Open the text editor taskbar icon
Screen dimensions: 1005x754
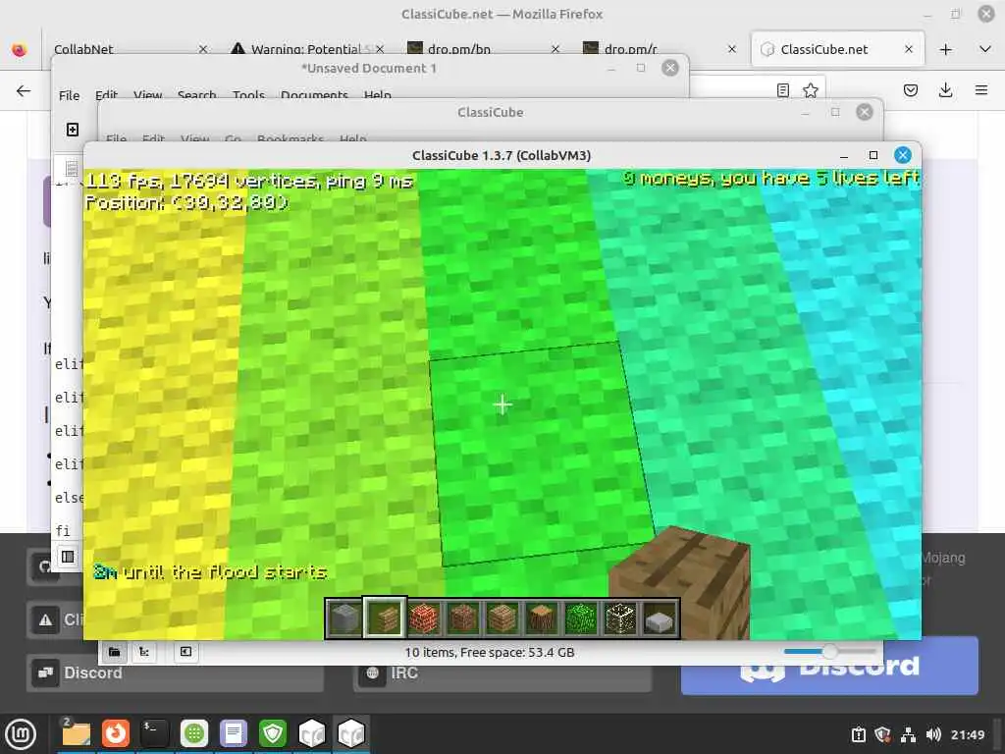pyautogui.click(x=234, y=733)
